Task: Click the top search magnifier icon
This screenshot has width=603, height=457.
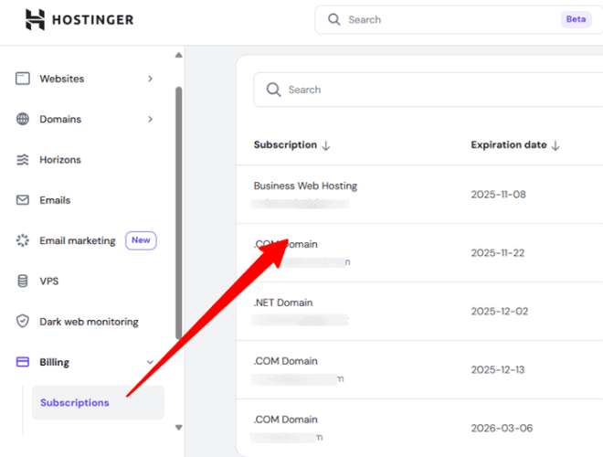Action: pos(333,19)
